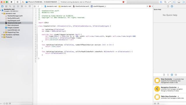Switch to the Version editor

pyautogui.click(x=169, y=2)
